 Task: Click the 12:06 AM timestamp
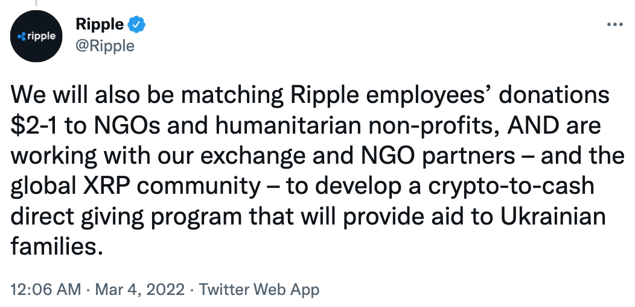pos(46,290)
